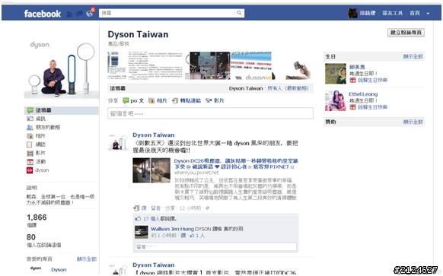Click the gift icon under Ethel Leong
Viewport: 443px width, 276px height.
coord(353,107)
